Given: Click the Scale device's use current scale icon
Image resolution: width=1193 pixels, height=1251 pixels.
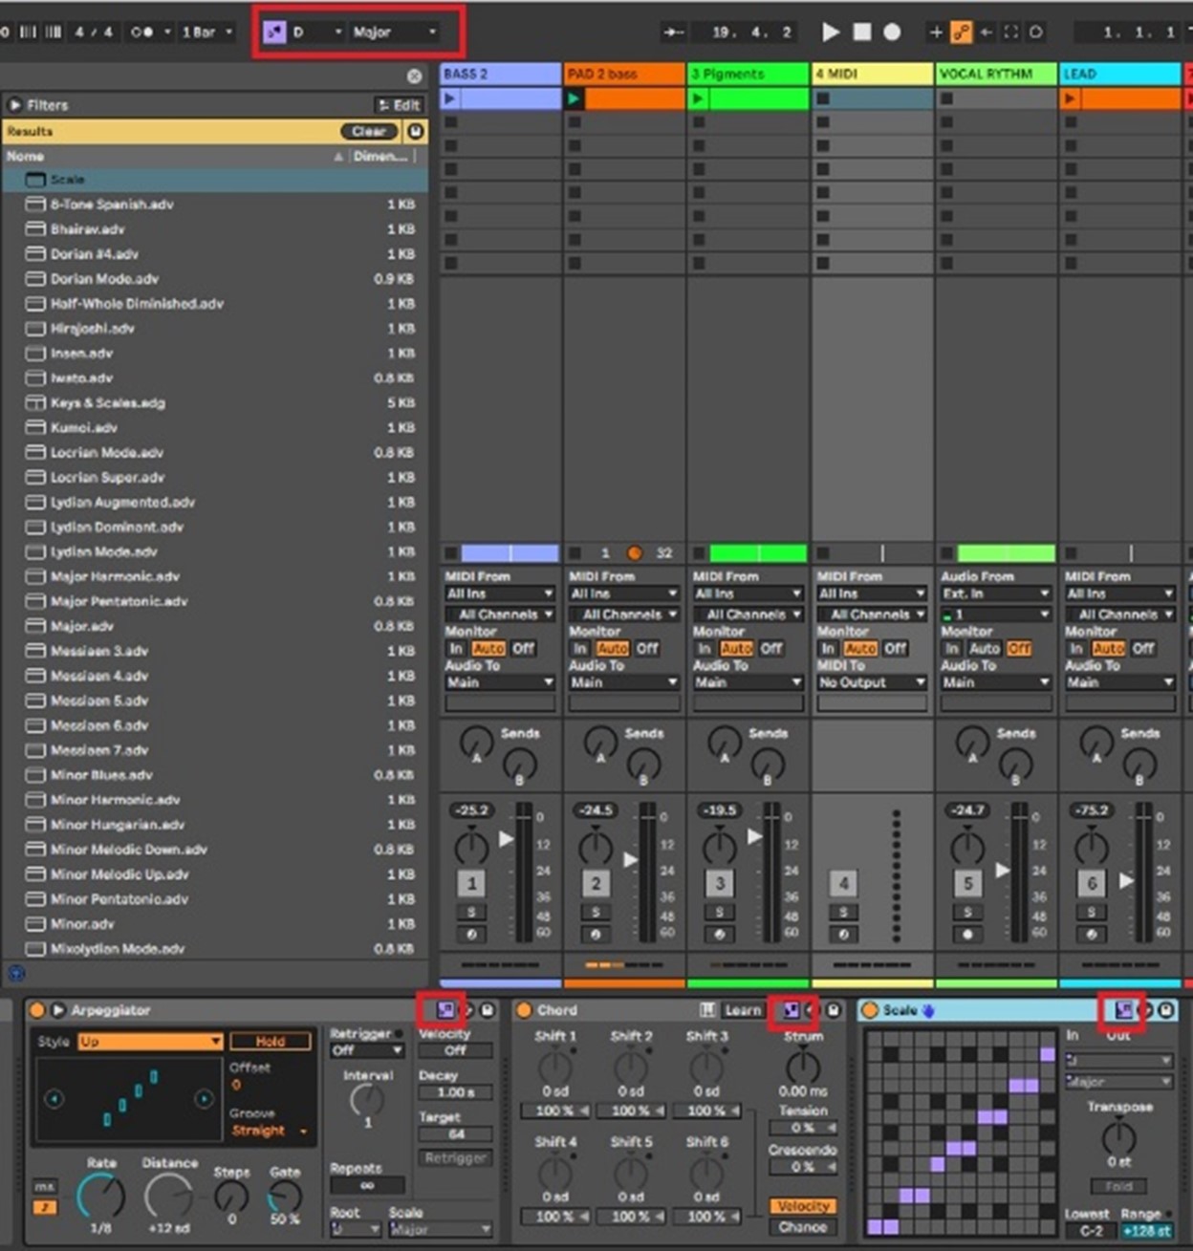Looking at the screenshot, I should click(x=1124, y=1010).
